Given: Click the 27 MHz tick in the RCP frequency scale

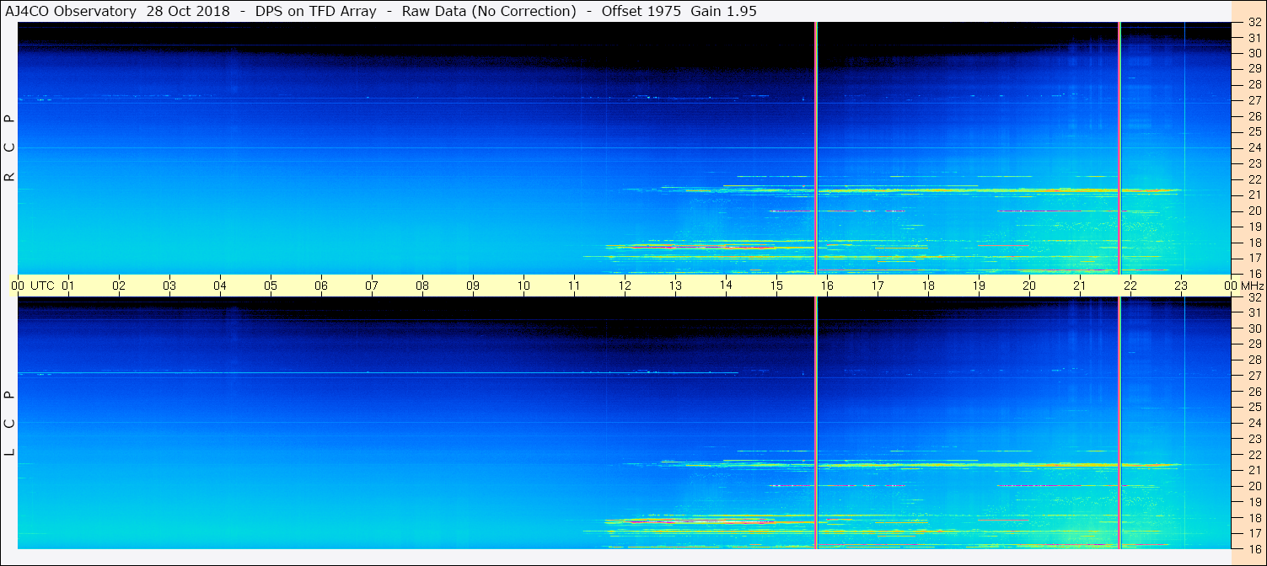Looking at the screenshot, I should click(x=1254, y=100).
